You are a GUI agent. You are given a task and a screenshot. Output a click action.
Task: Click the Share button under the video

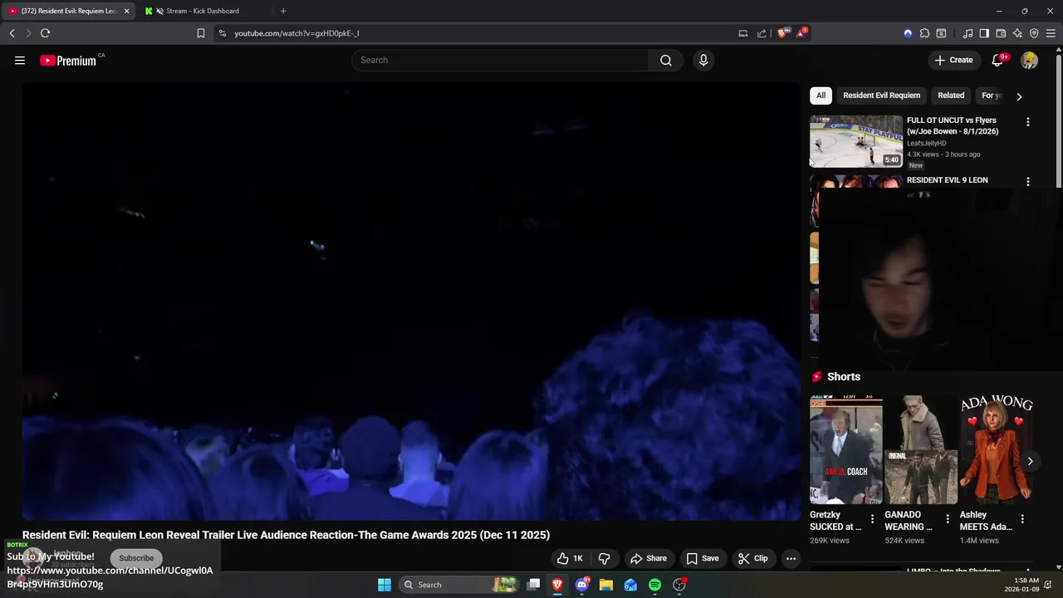click(x=649, y=558)
